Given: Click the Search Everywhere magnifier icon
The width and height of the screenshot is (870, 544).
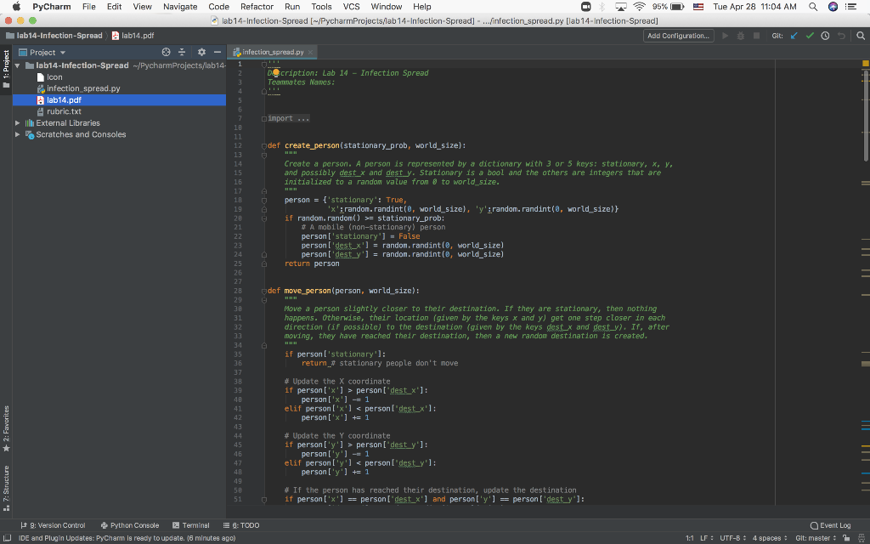Looking at the screenshot, I should pos(860,36).
